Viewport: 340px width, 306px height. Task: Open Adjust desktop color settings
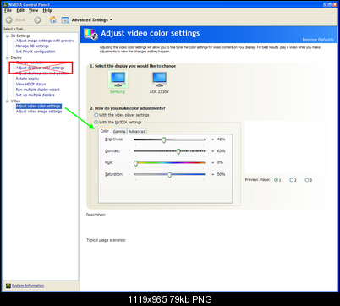tap(40, 68)
